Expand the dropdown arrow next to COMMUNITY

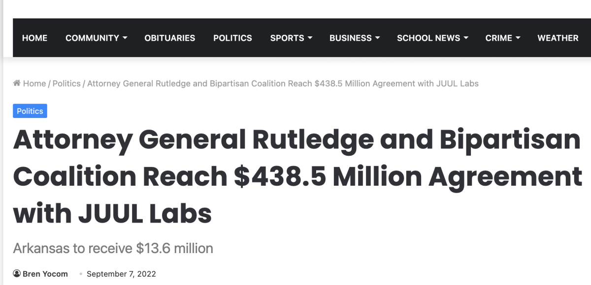(x=125, y=38)
